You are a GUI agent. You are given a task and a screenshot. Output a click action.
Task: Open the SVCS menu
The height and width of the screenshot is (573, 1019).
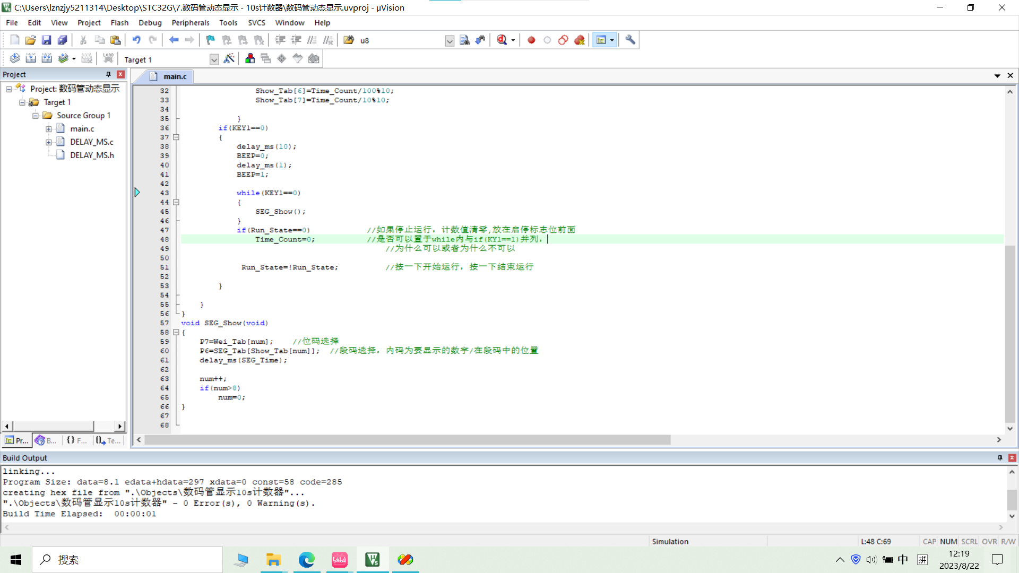[257, 23]
